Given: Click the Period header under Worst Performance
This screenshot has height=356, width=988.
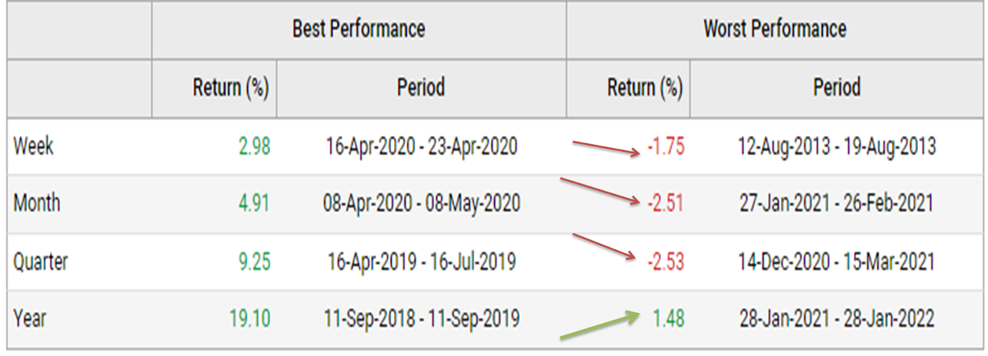Looking at the screenshot, I should pos(837,87).
